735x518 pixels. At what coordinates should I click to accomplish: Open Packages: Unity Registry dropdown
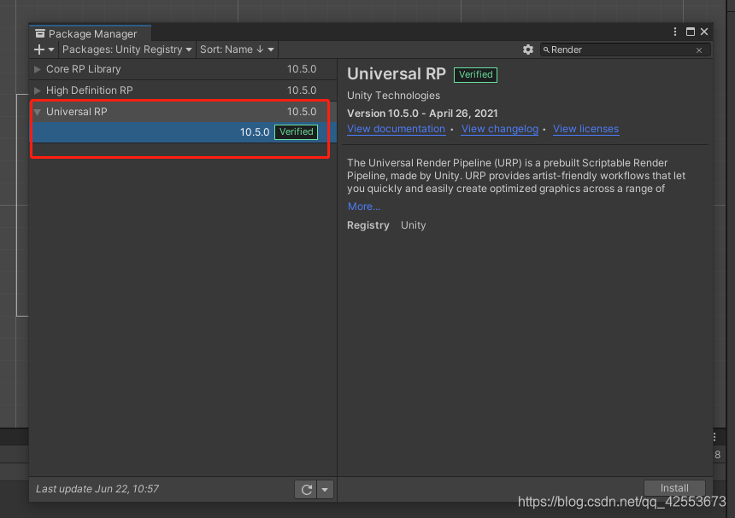point(126,49)
